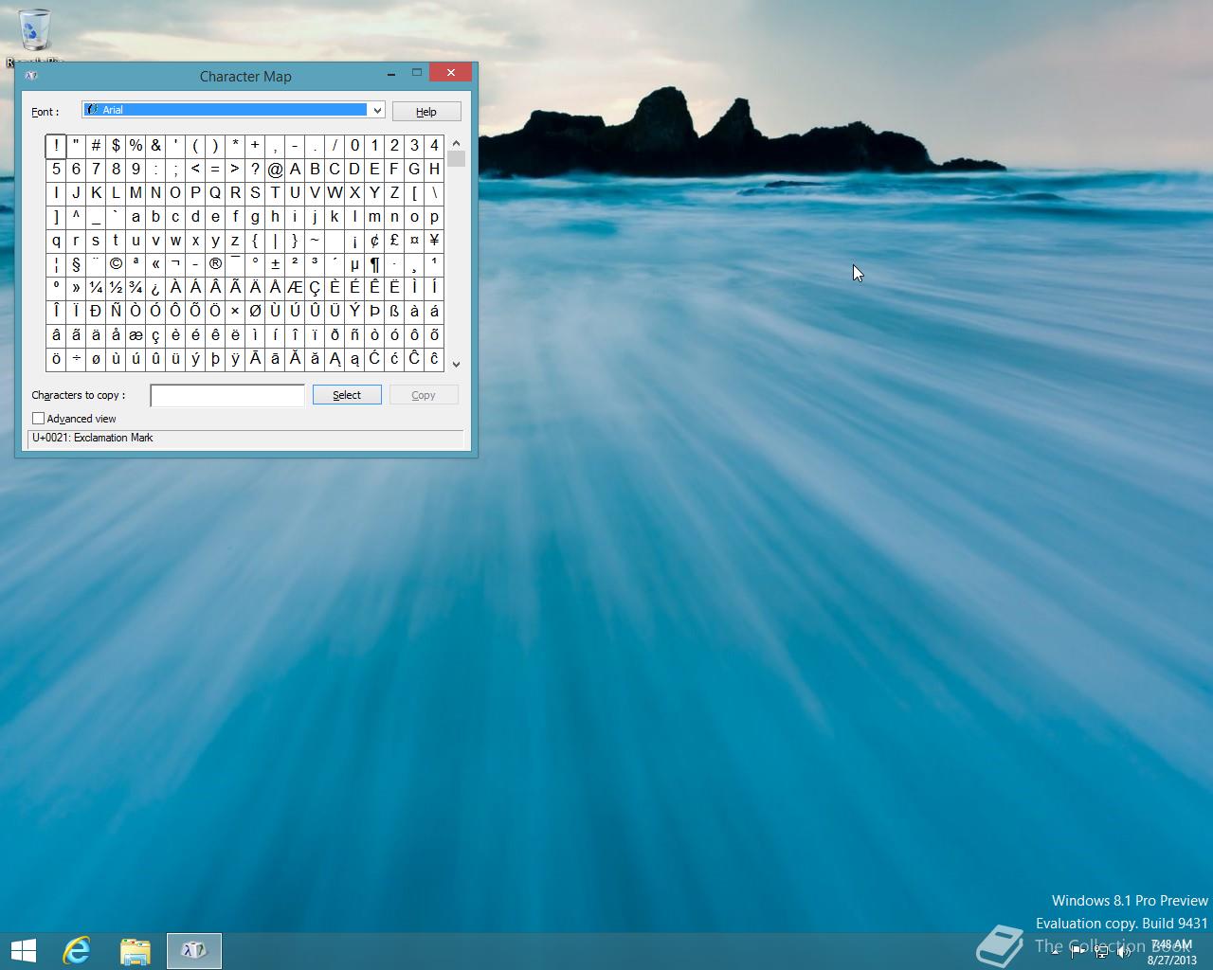Viewport: 1213px width, 970px height.
Task: Minimize the Character Map window
Action: pyautogui.click(x=391, y=73)
